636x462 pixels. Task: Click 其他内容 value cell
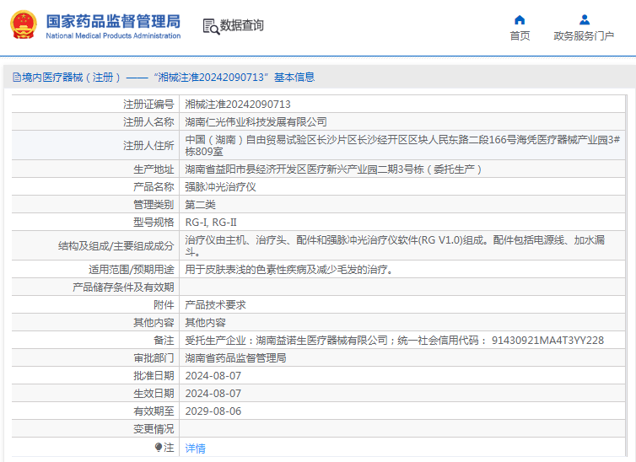pos(205,323)
